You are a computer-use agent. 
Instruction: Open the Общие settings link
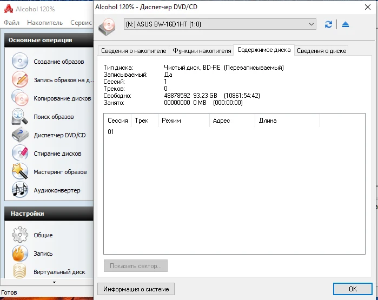(43, 235)
